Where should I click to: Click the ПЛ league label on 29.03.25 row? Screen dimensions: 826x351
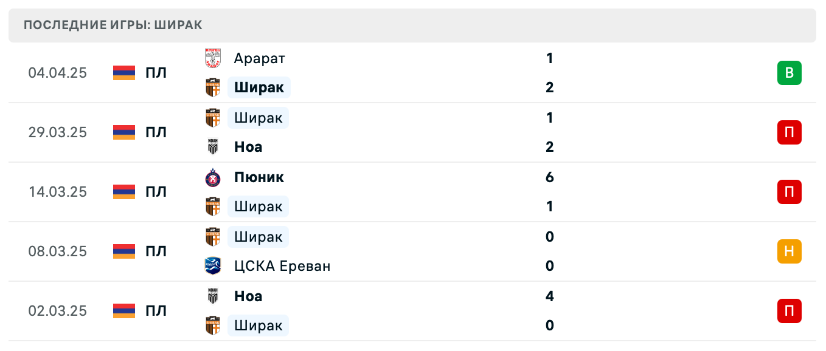click(x=156, y=132)
